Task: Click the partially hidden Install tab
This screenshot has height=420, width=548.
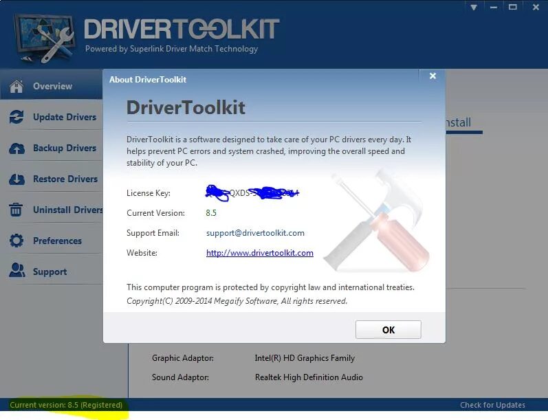Action: pos(458,122)
